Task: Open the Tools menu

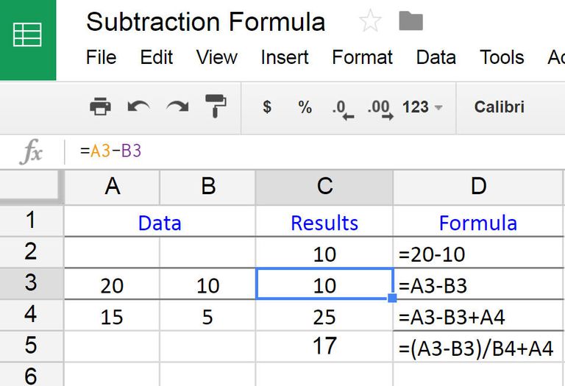Action: 502,57
